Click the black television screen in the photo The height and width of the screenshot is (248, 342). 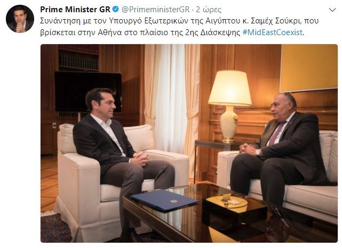(88, 92)
